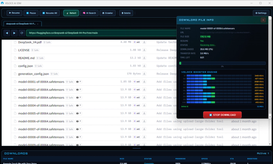This screenshot has height=164, width=273.
Task: Open safetensors viewer icon for model-00003
Action: tap(78, 97)
